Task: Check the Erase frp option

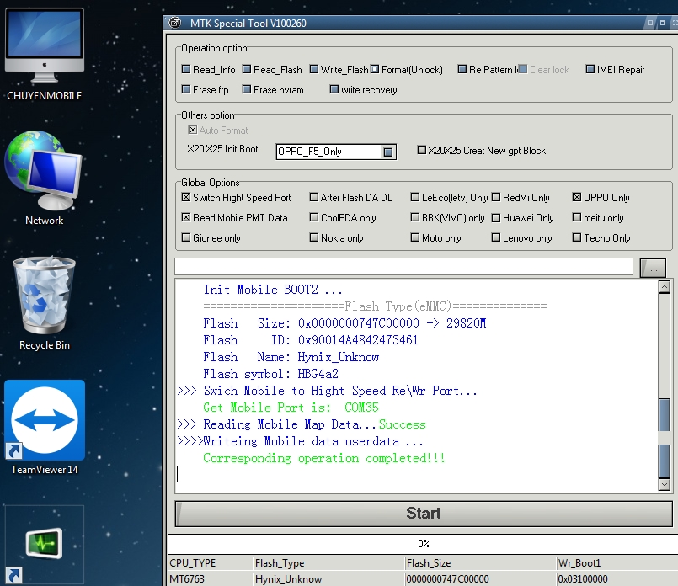Action: pyautogui.click(x=186, y=89)
